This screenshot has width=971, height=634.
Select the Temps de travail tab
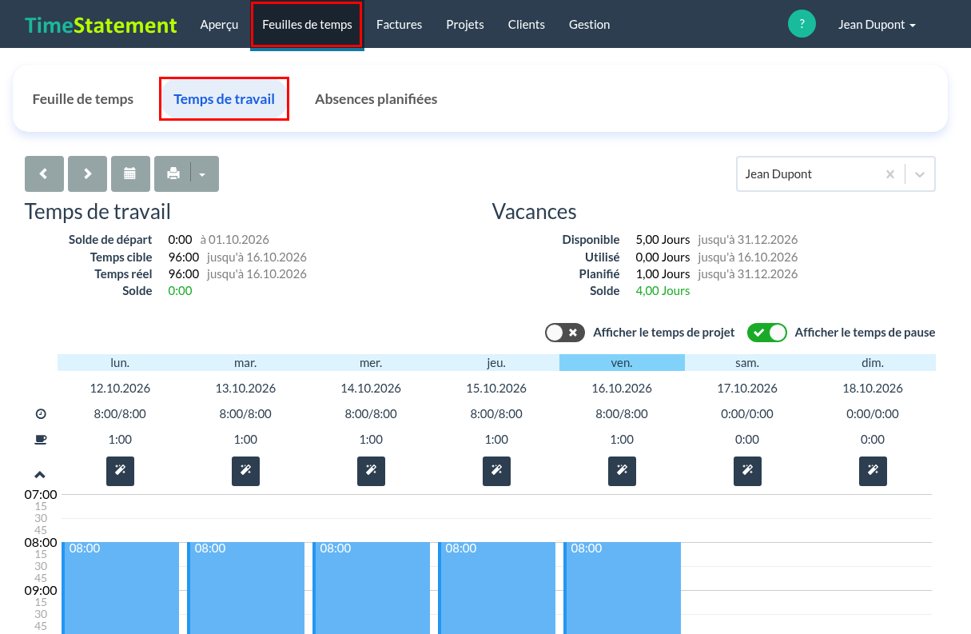point(224,99)
